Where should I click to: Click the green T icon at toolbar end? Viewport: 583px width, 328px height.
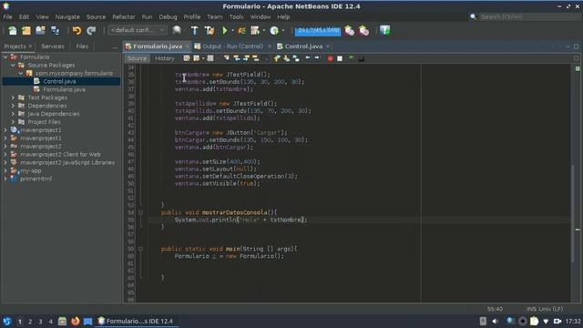[384, 30]
